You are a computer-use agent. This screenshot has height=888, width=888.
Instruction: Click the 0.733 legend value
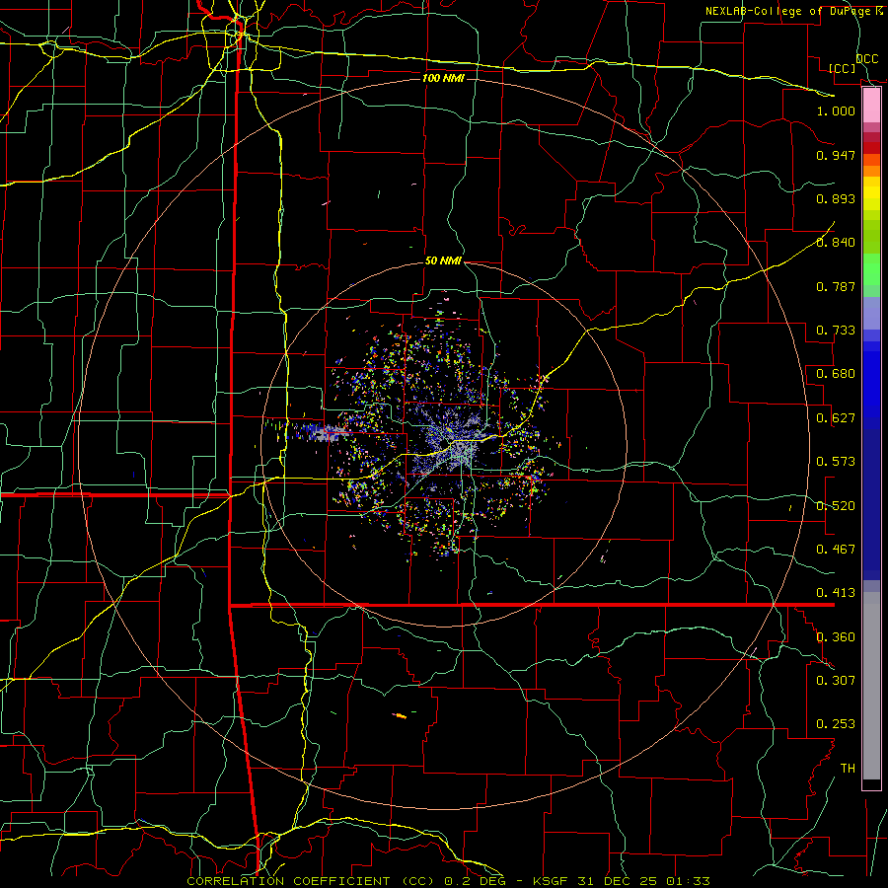[836, 331]
